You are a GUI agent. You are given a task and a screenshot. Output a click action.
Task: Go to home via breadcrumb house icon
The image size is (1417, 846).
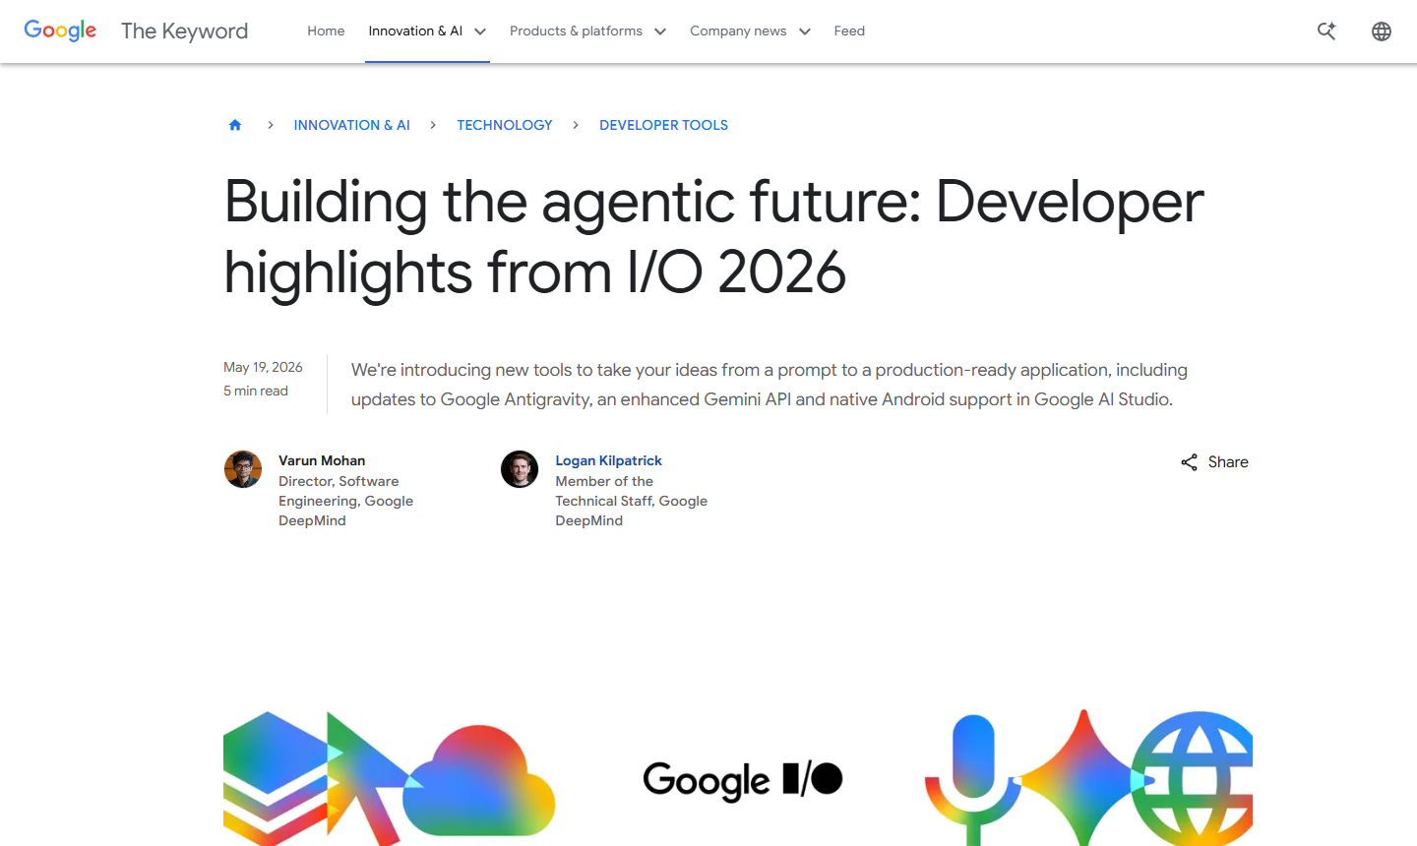pyautogui.click(x=235, y=125)
